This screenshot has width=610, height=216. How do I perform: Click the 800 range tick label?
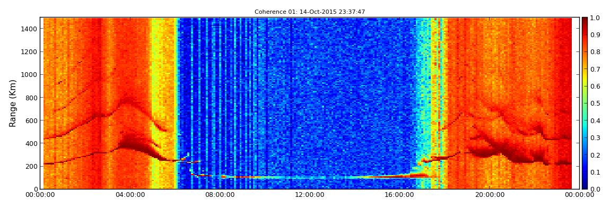(x=31, y=98)
